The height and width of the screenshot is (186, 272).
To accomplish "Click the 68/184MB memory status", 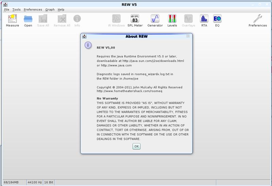I will 11,182.
